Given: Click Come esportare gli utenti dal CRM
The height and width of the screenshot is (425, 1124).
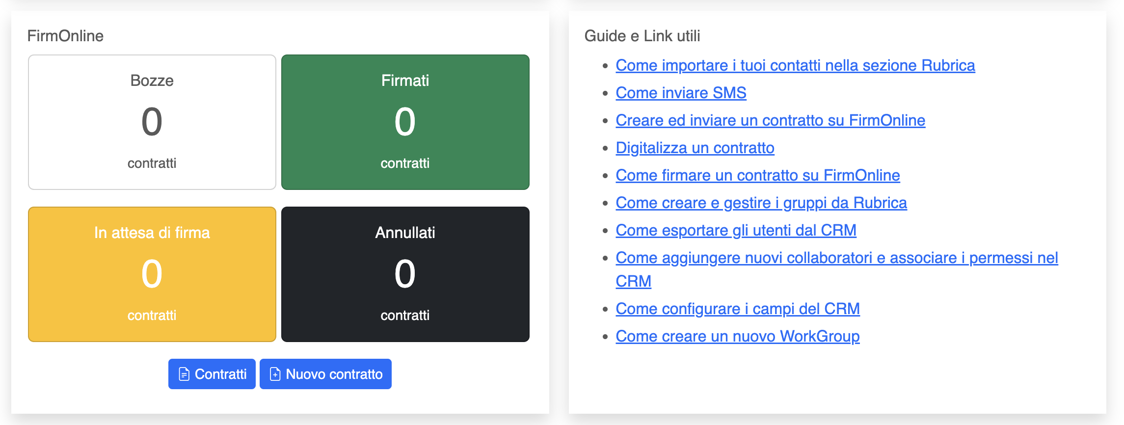Looking at the screenshot, I should click(736, 230).
